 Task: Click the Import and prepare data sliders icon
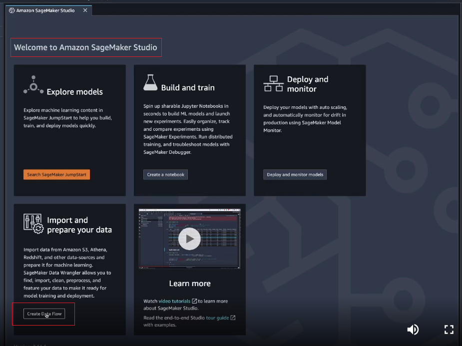33,223
